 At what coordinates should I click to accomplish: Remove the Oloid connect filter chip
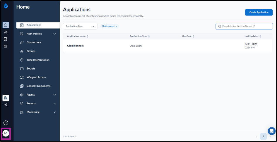[116, 26]
